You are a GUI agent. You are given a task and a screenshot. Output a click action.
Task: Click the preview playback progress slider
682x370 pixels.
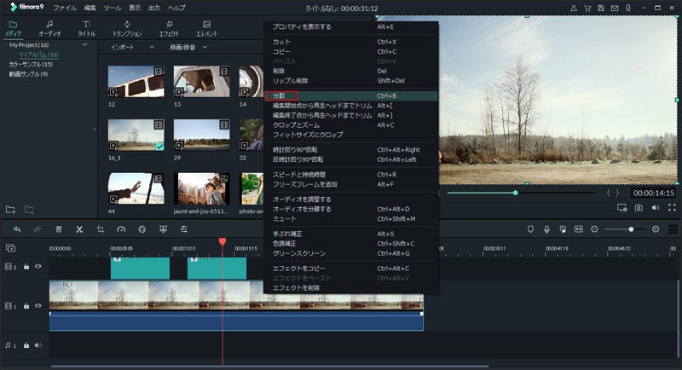(520, 193)
